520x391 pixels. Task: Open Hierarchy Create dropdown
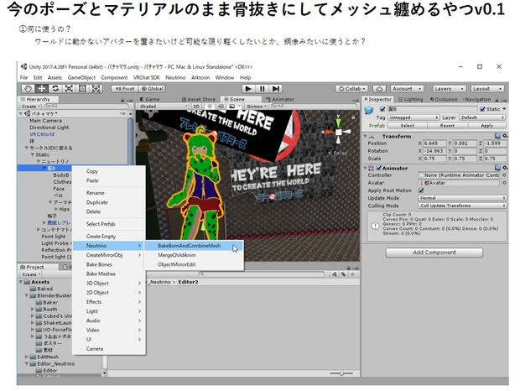pyautogui.click(x=30, y=106)
